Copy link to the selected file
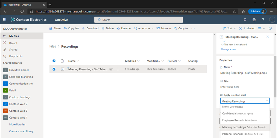The width and height of the screenshot is (277, 138). [71, 29]
